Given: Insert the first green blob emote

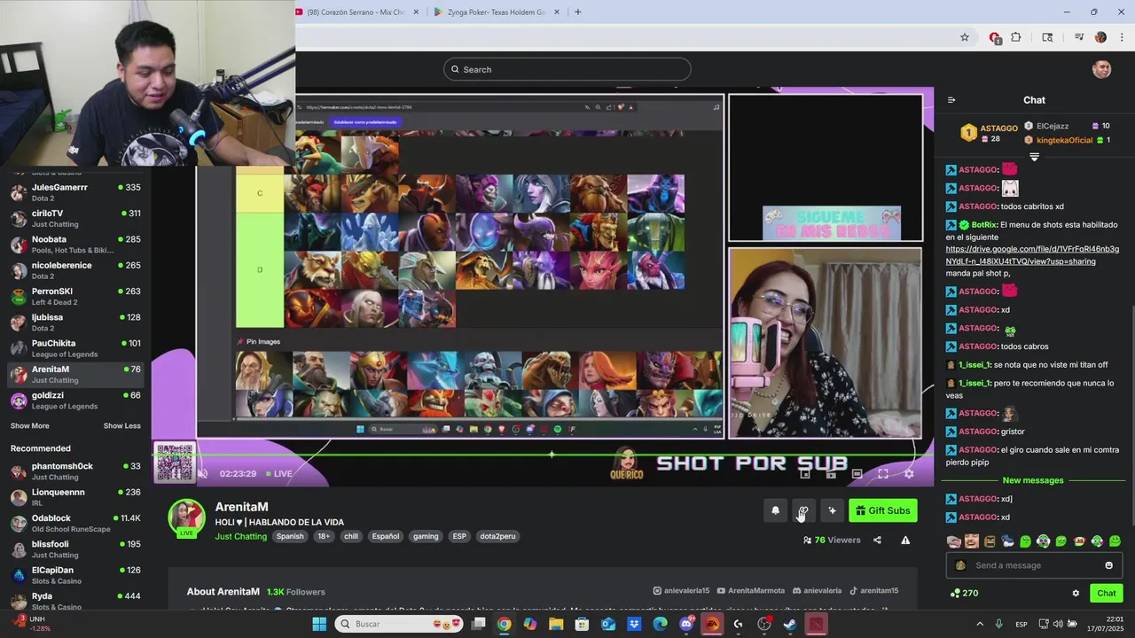Looking at the screenshot, I should pyautogui.click(x=1025, y=541).
